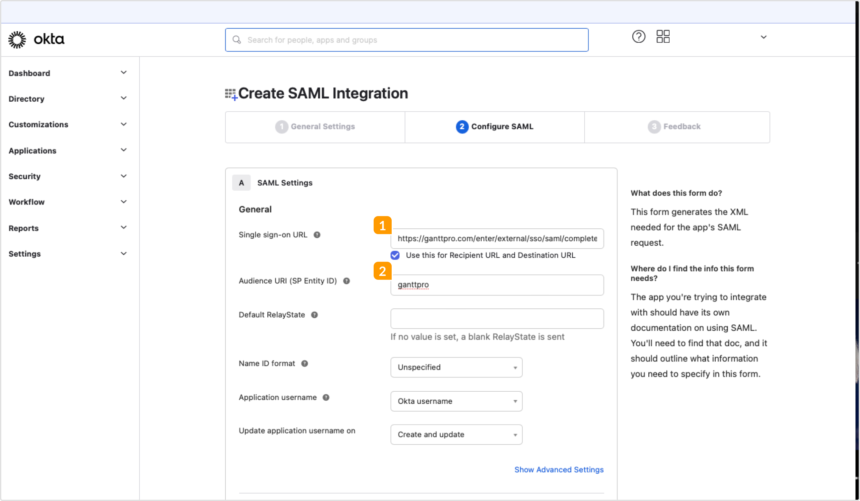Click the Okta logo

(36, 39)
